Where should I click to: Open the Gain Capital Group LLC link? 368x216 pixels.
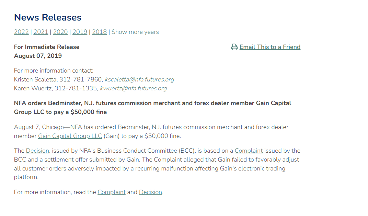(x=70, y=136)
